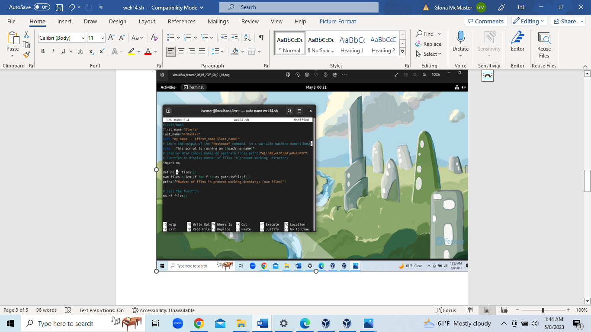Switch to the Picture Format tab

coord(337,21)
